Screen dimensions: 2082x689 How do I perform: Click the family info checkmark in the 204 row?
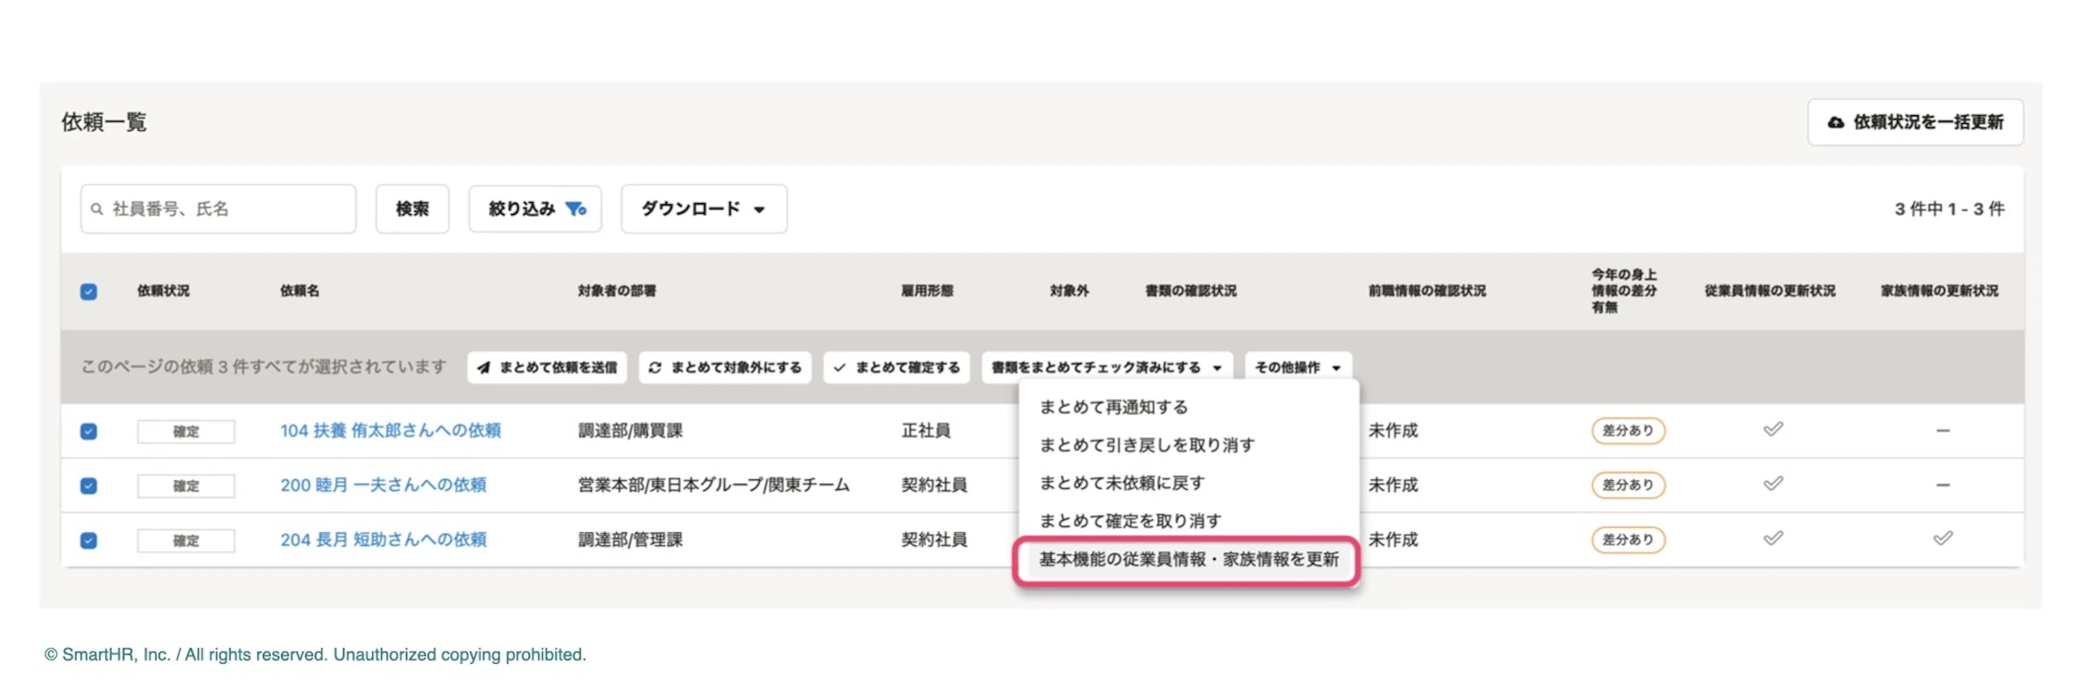pos(1942,538)
